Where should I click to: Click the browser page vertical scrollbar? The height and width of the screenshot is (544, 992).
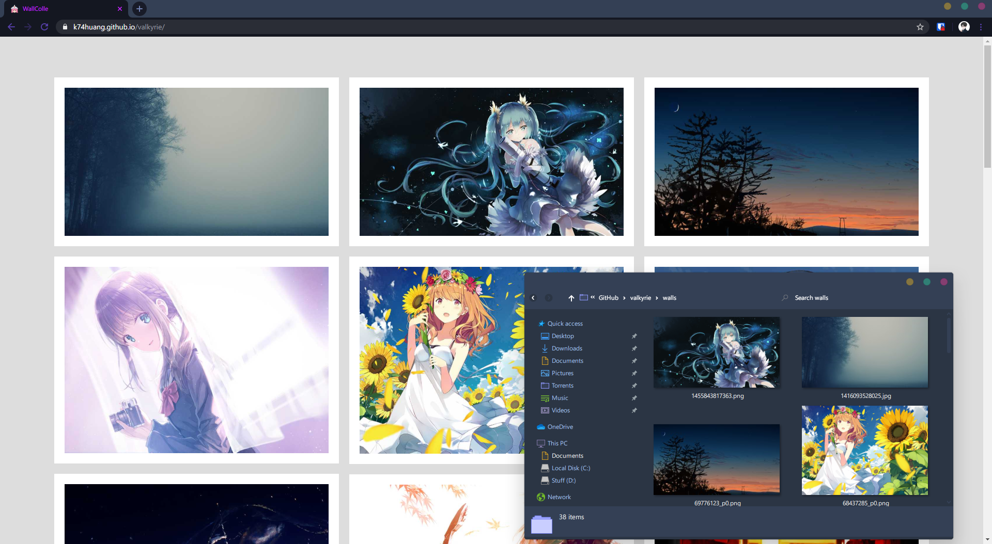[x=987, y=106]
